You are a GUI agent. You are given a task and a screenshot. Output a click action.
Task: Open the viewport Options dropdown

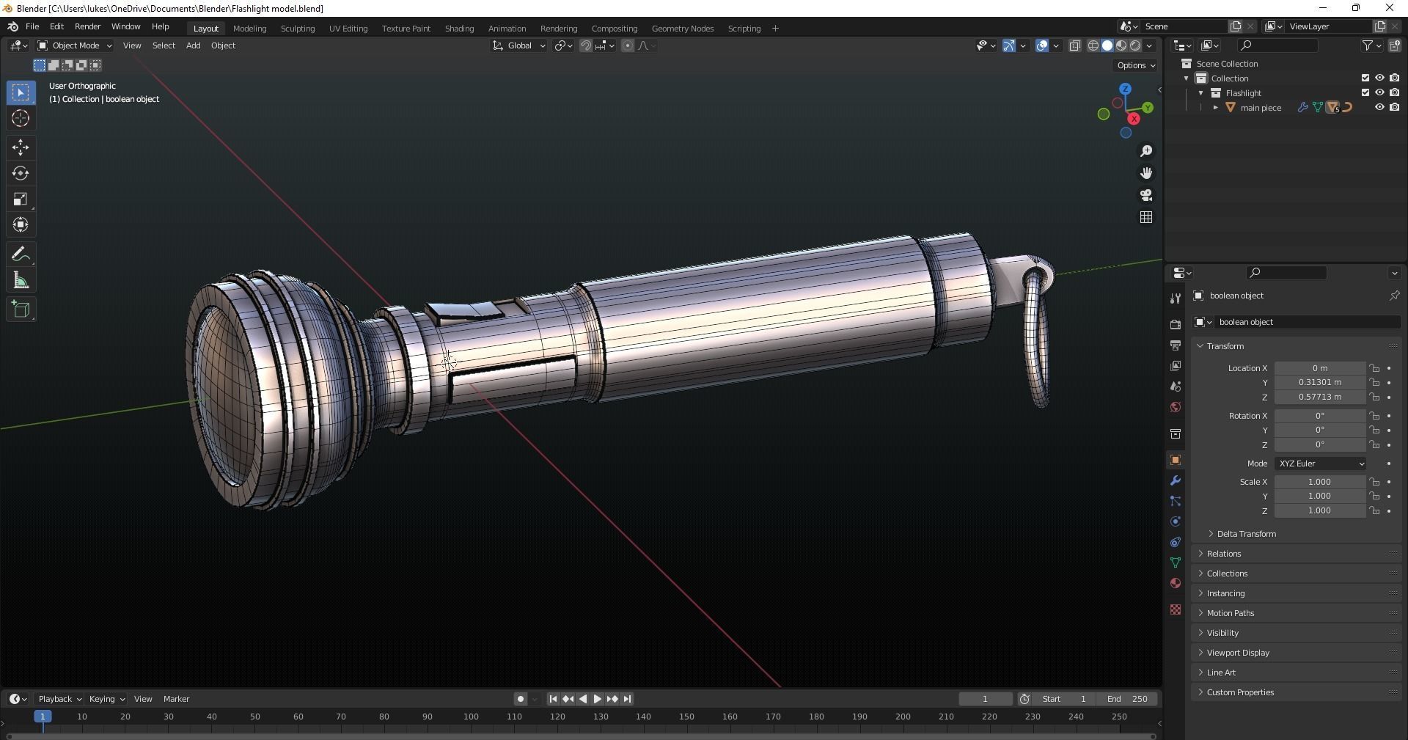tap(1135, 65)
